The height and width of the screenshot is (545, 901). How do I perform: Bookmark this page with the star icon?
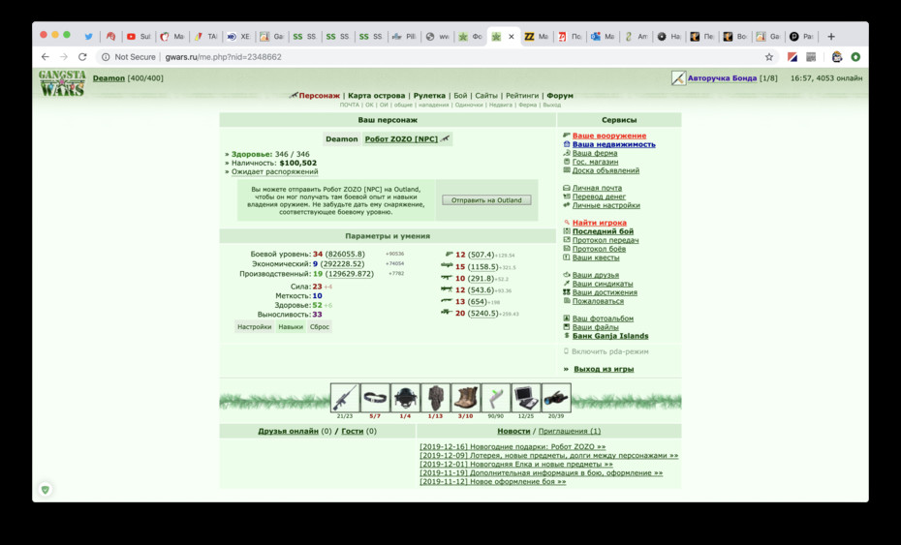[x=769, y=57]
